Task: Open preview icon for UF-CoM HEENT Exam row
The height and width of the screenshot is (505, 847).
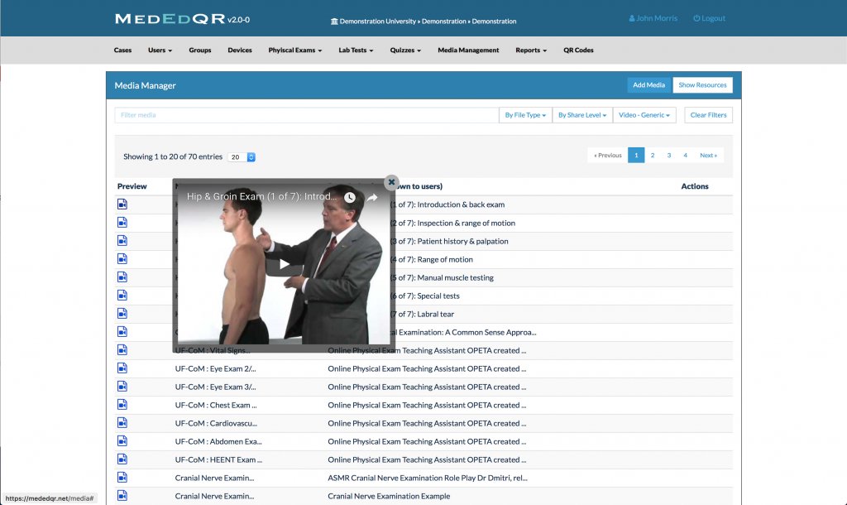Action: 122,459
